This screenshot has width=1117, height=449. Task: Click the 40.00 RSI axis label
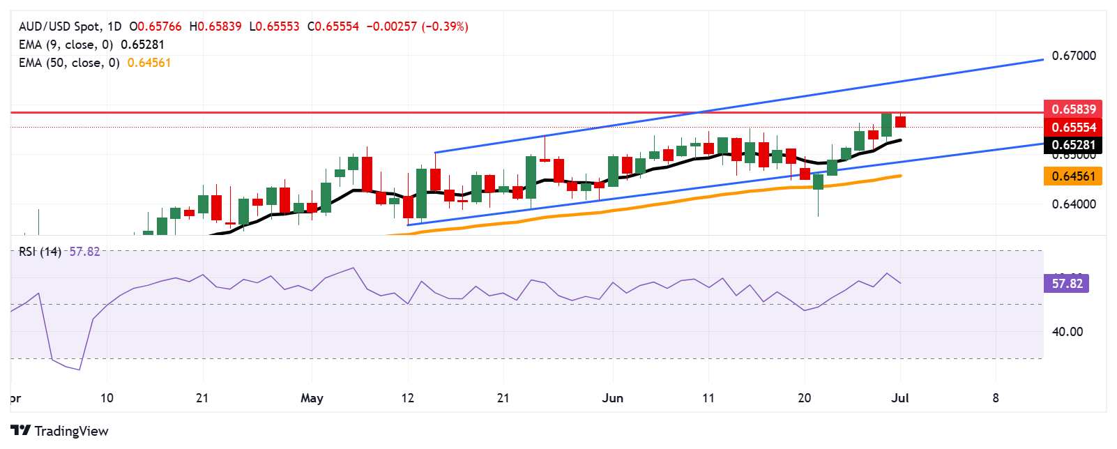1067,332
